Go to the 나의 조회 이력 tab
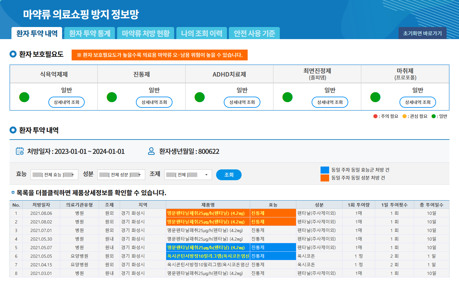 click(x=201, y=33)
